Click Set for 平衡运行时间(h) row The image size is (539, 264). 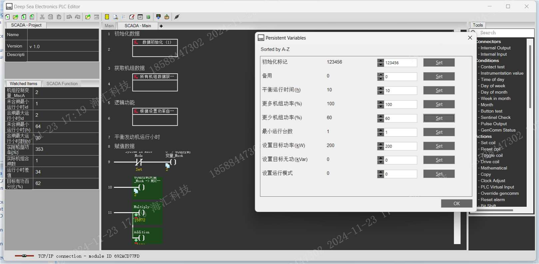coord(439,91)
